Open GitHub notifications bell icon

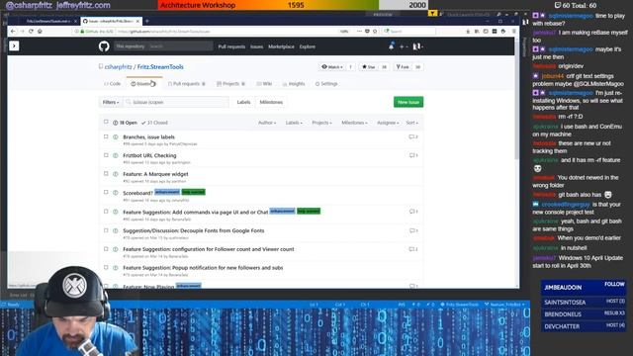coord(391,46)
